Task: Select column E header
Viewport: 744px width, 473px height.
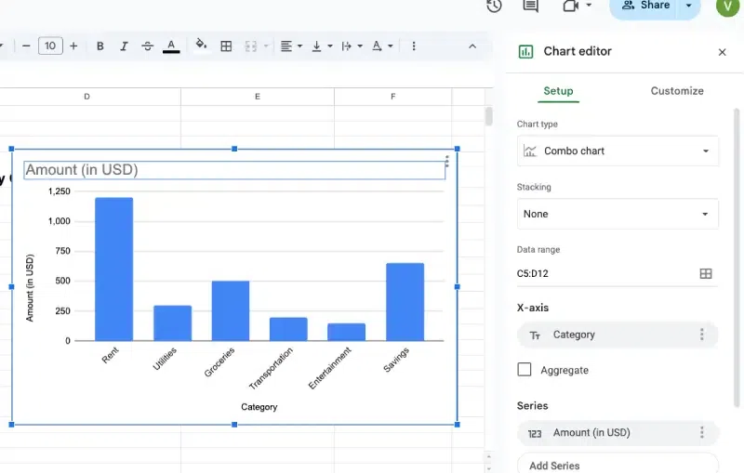Action: (258, 97)
